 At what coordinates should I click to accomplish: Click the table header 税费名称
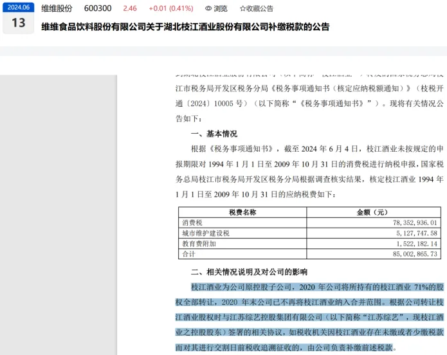(242, 212)
